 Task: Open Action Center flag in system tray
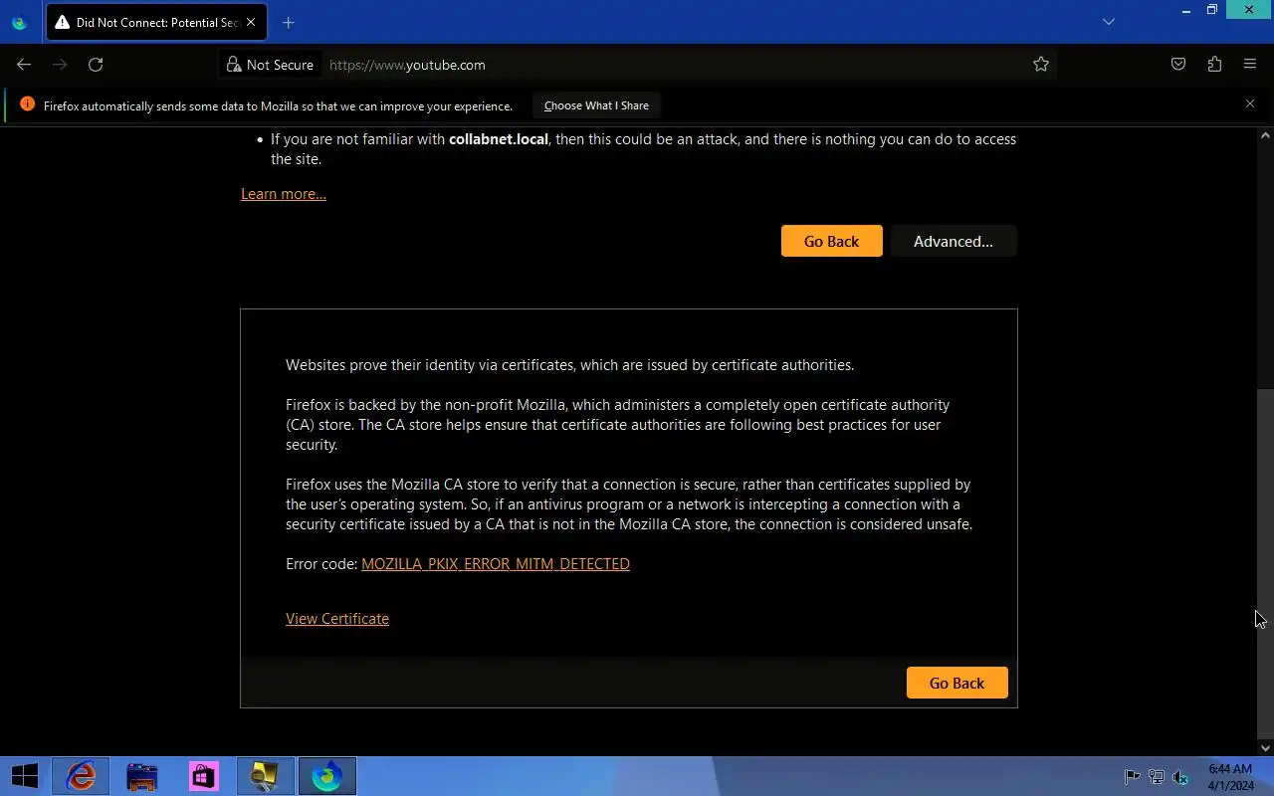[1132, 777]
